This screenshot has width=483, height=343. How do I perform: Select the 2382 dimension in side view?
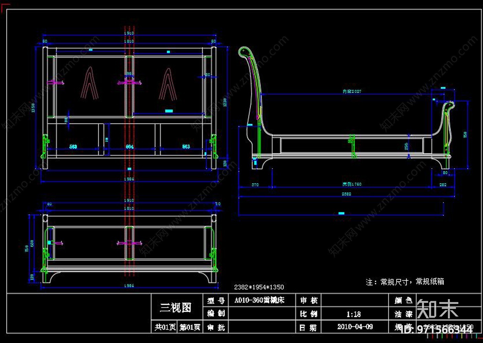click(x=347, y=194)
